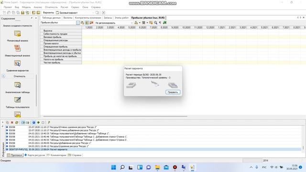Click the new project toolbar icon

4,13
